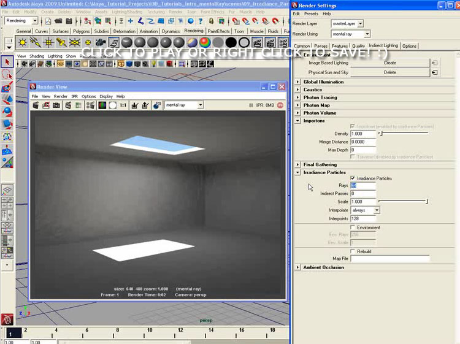Click the snapshot camera icon in Render View

[56, 105]
